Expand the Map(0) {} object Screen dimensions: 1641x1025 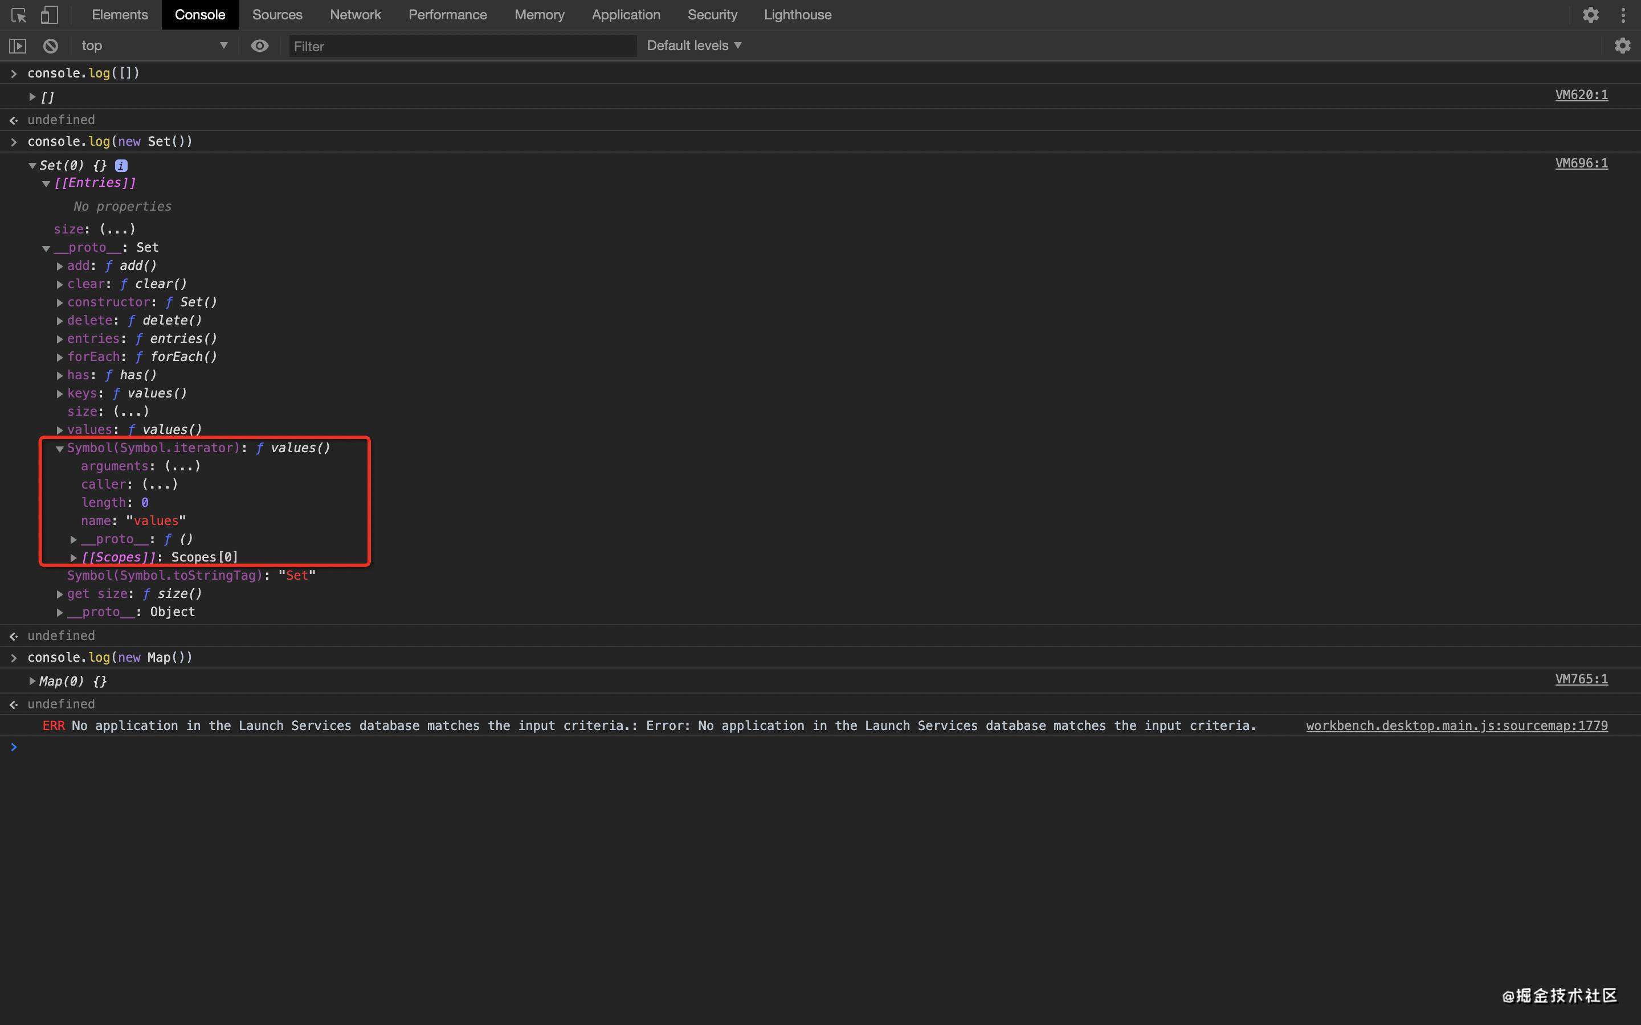(x=32, y=680)
